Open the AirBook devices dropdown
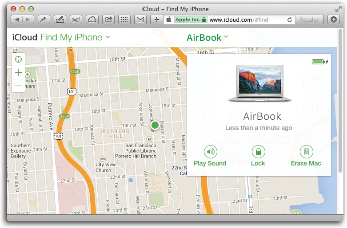347x228 pixels. pyautogui.click(x=207, y=38)
